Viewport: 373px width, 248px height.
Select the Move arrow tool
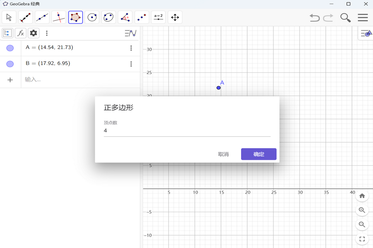tap(9, 17)
